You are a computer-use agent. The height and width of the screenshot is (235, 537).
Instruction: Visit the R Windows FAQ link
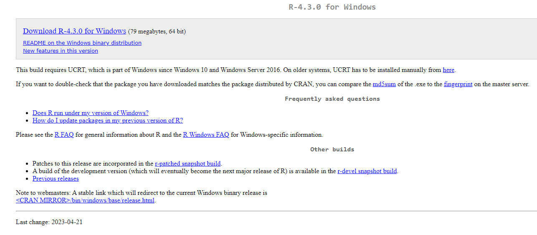(206, 135)
